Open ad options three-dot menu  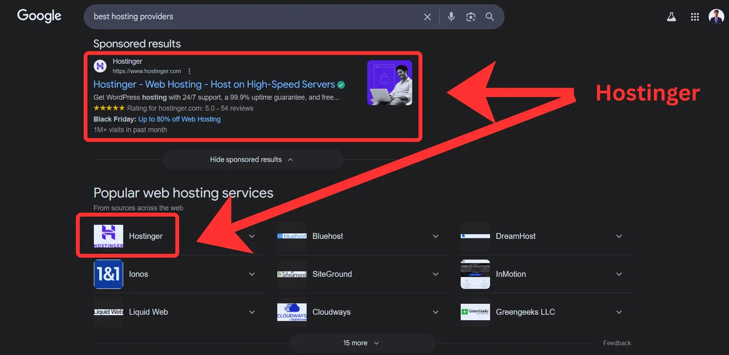pyautogui.click(x=189, y=71)
